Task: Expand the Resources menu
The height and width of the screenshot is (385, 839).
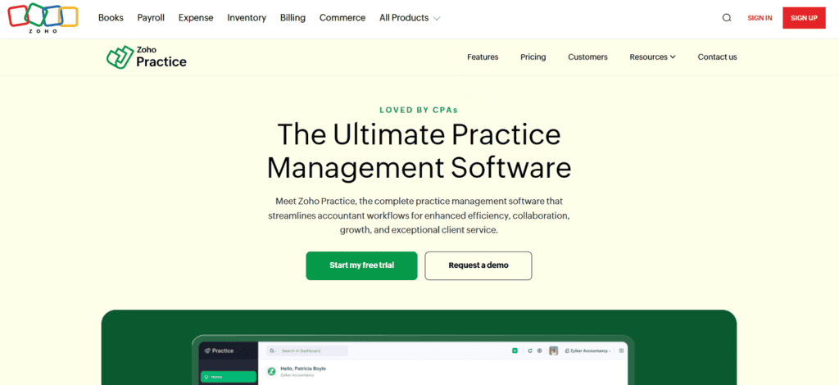Action: tap(652, 57)
